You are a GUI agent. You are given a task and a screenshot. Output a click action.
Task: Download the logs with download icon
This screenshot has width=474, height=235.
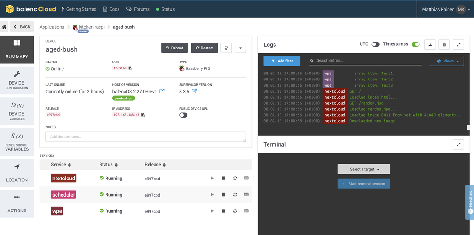pyautogui.click(x=430, y=44)
